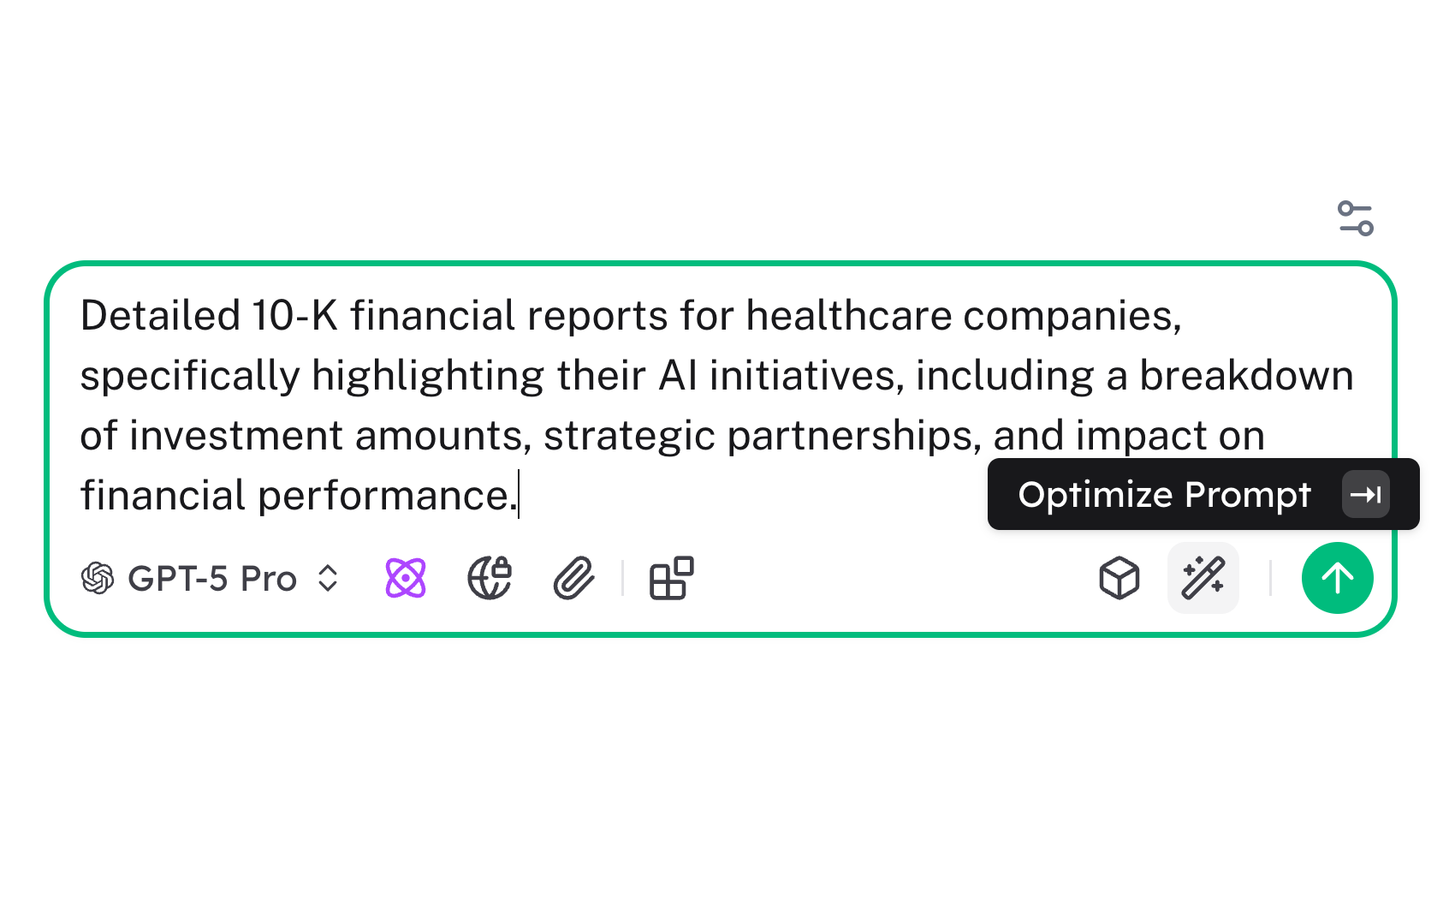This screenshot has width=1455, height=899.
Task: Click on '10-K' in the prompt text
Action: 294,316
